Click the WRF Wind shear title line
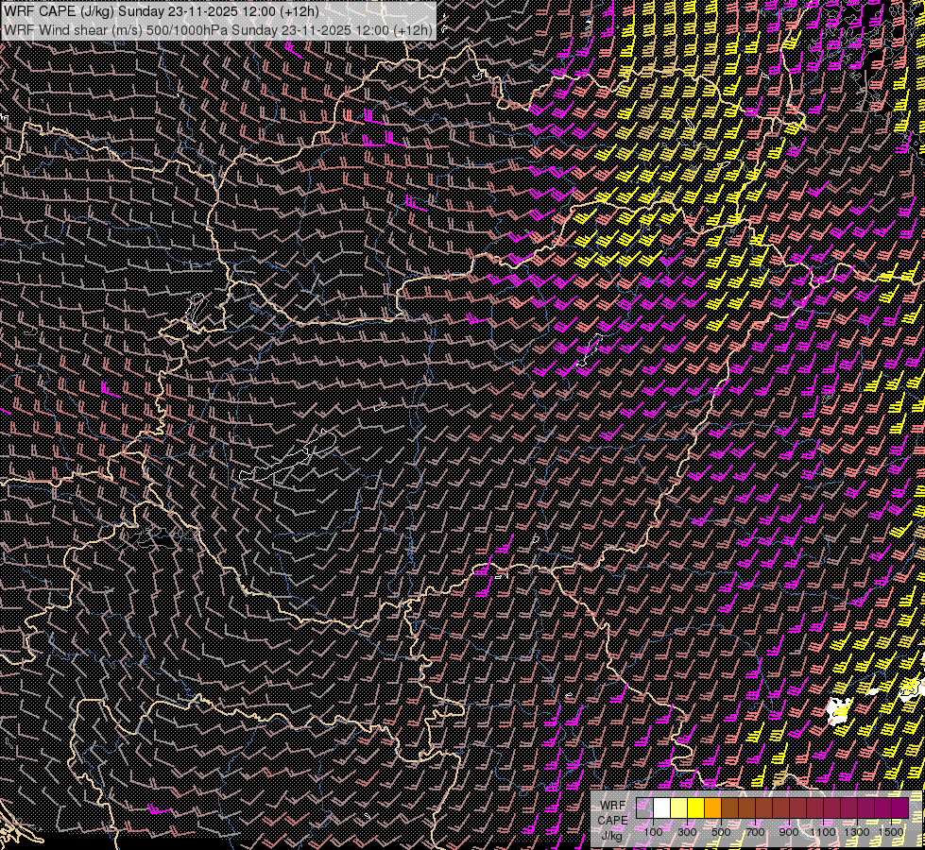The width and height of the screenshot is (925, 850). (x=218, y=29)
